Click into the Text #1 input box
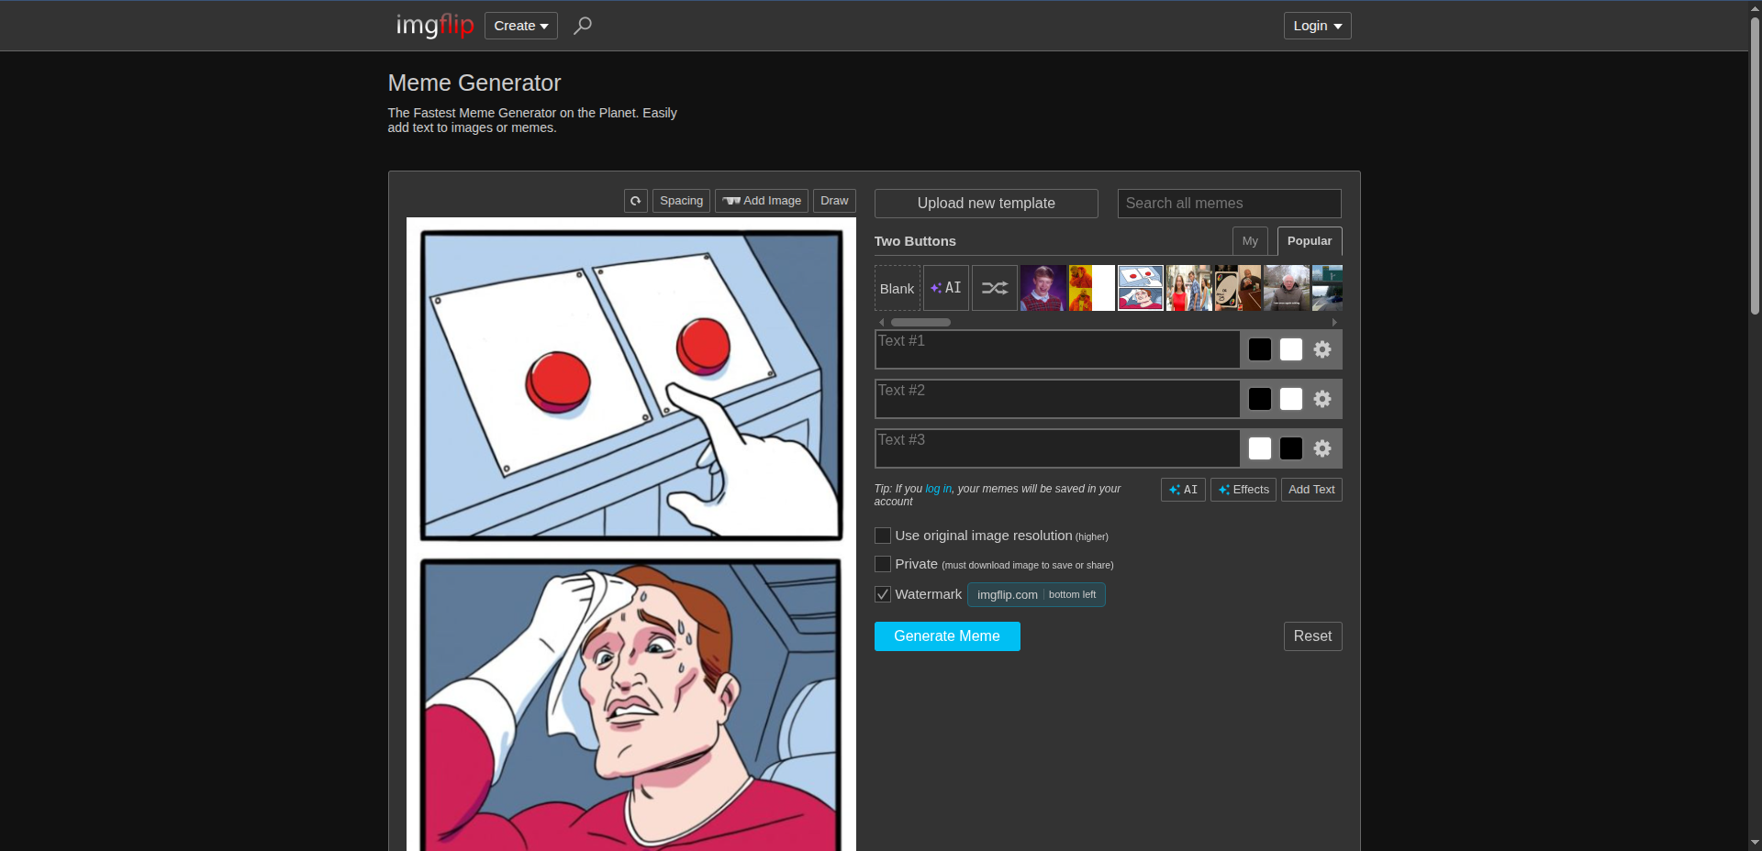 1057,349
